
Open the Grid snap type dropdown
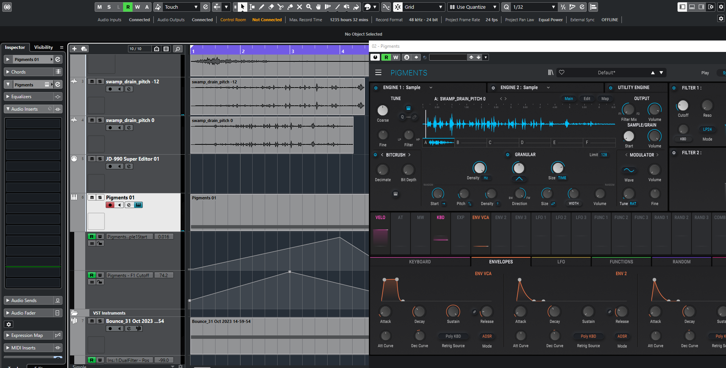click(423, 7)
